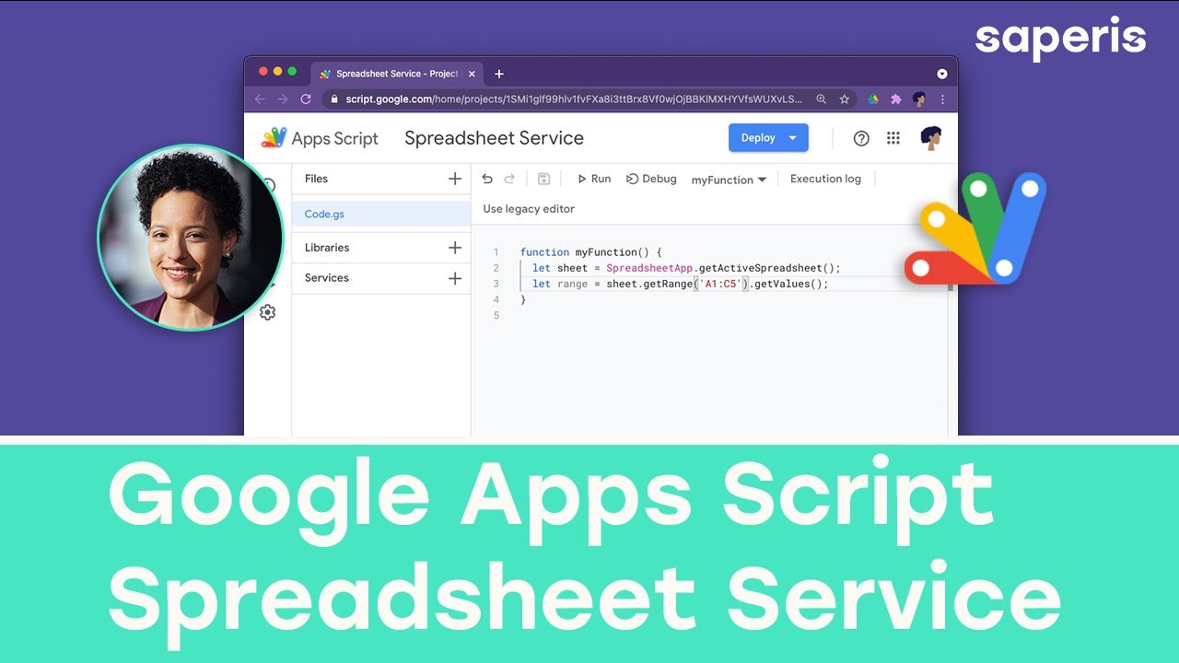This screenshot has height=663, width=1179.
Task: Click the address bar URL
Action: [x=573, y=99]
